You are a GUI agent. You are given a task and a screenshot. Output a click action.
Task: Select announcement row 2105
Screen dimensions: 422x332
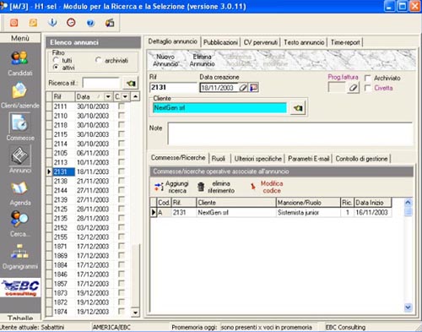point(89,153)
